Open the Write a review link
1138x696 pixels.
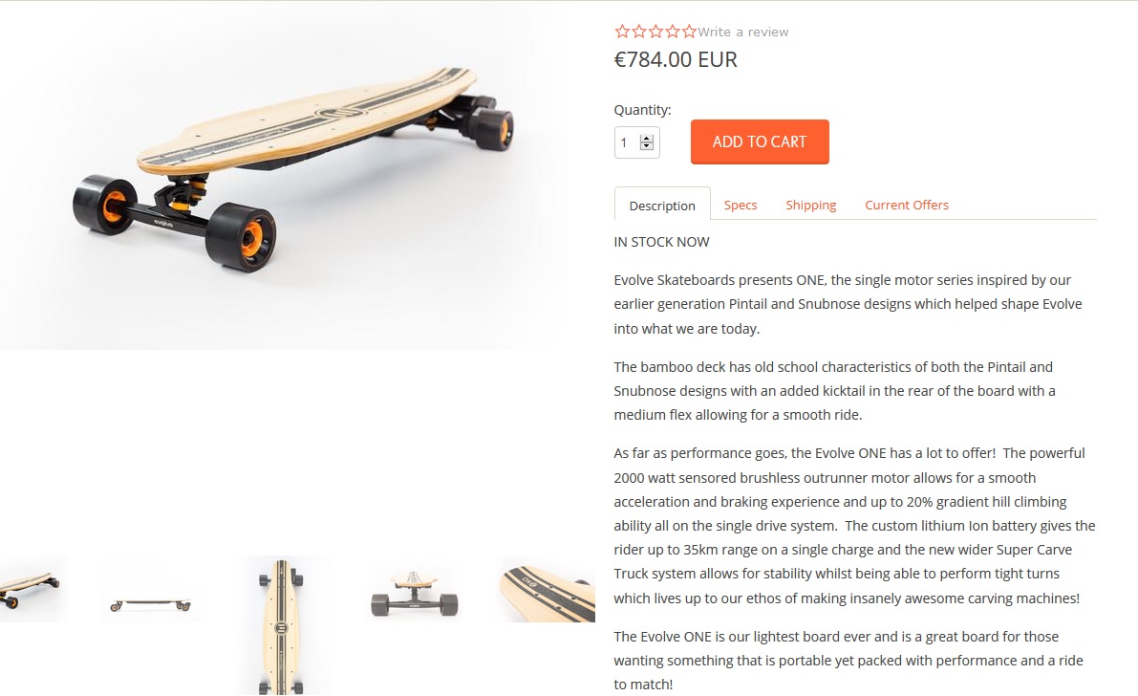tap(743, 32)
